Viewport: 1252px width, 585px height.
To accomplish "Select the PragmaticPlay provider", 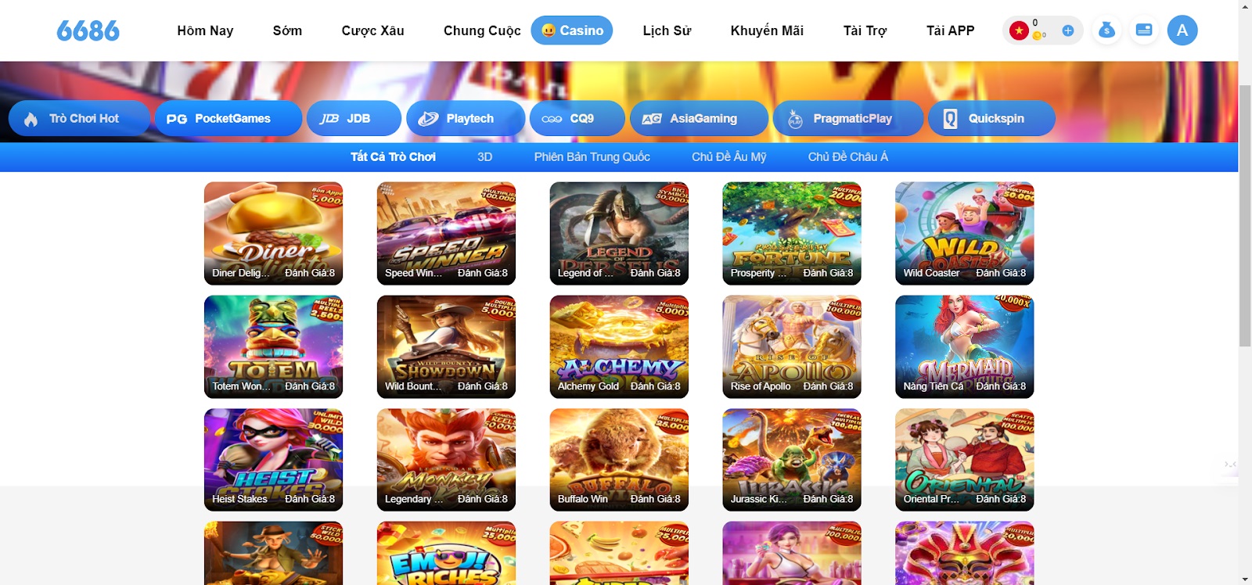I will [848, 119].
